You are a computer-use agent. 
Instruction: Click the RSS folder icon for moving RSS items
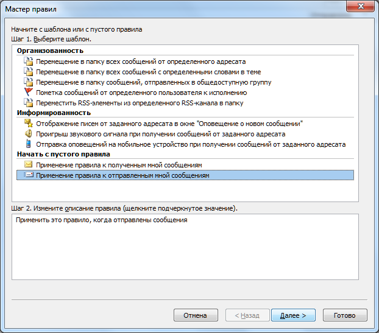point(28,102)
